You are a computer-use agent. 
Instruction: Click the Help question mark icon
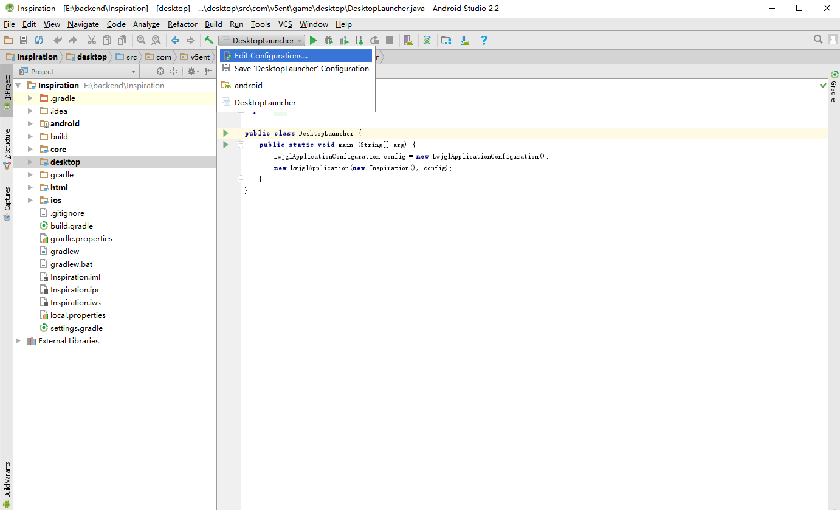[484, 40]
